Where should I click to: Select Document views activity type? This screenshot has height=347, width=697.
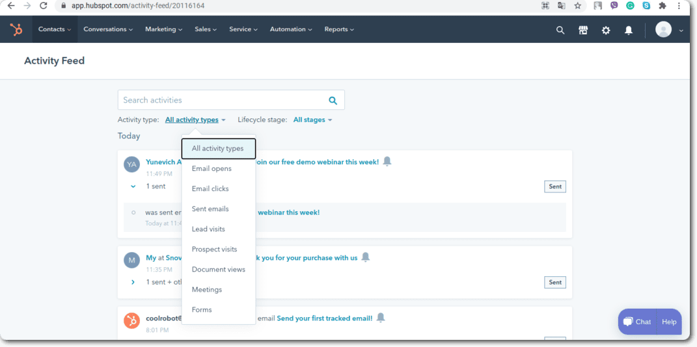tap(218, 270)
